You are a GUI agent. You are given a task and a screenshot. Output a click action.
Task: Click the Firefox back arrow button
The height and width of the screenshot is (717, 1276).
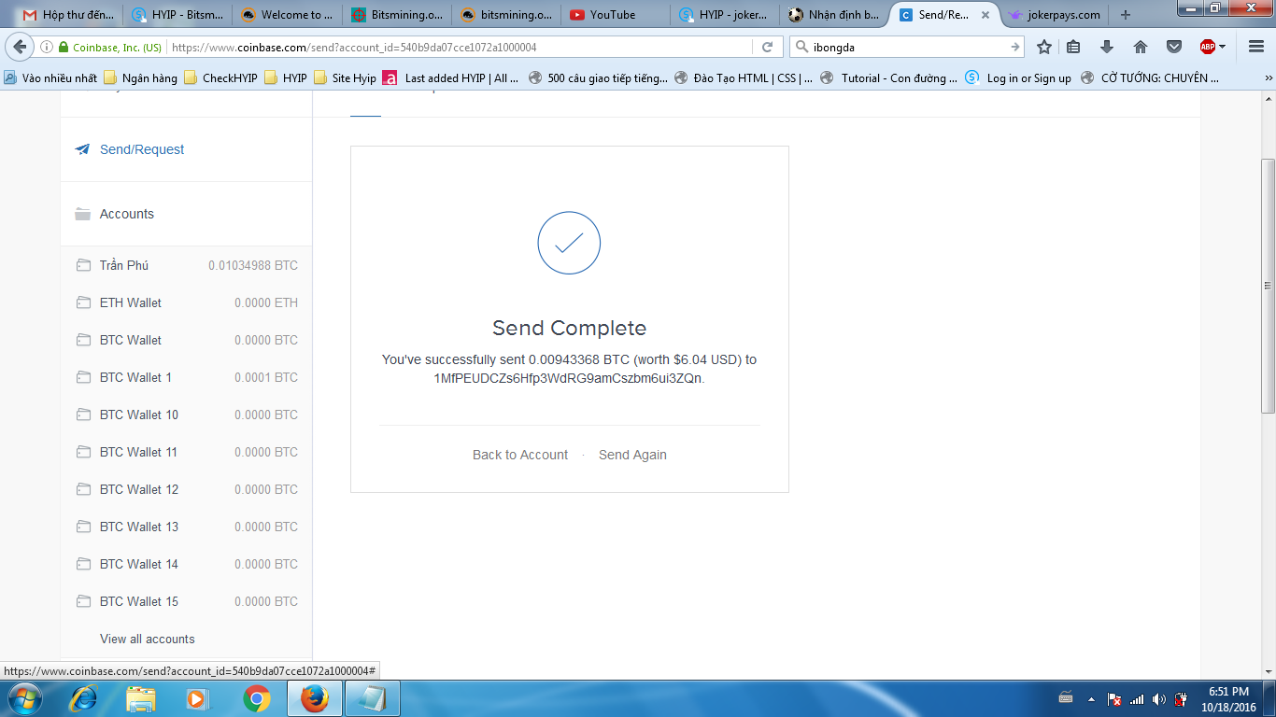click(20, 47)
